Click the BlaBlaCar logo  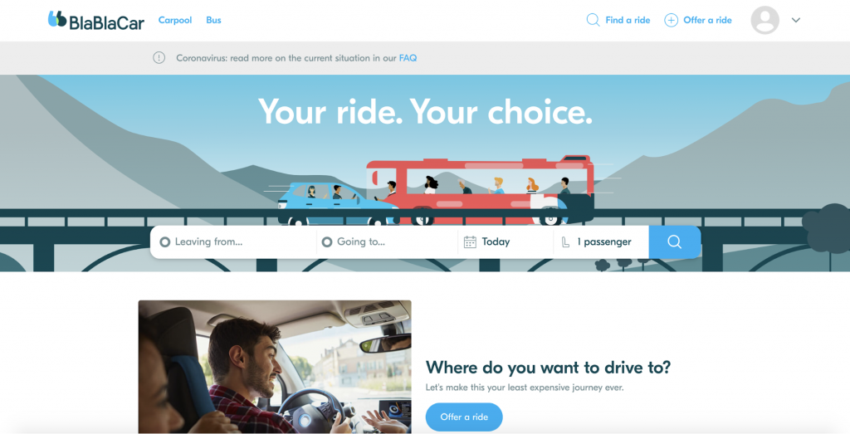(x=96, y=20)
